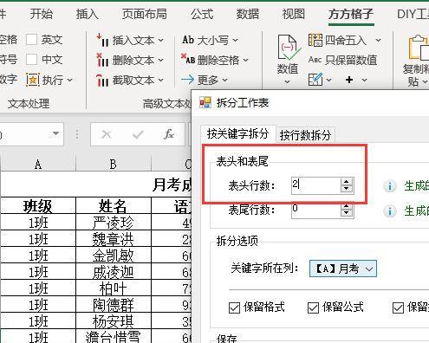Click the 截取文本 extract text icon

pyautogui.click(x=102, y=81)
